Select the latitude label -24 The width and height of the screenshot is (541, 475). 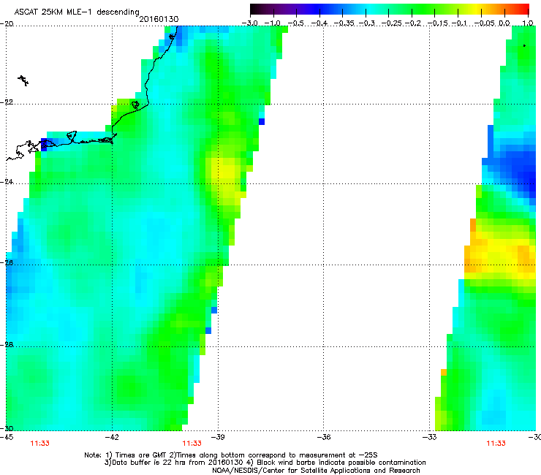coord(7,181)
